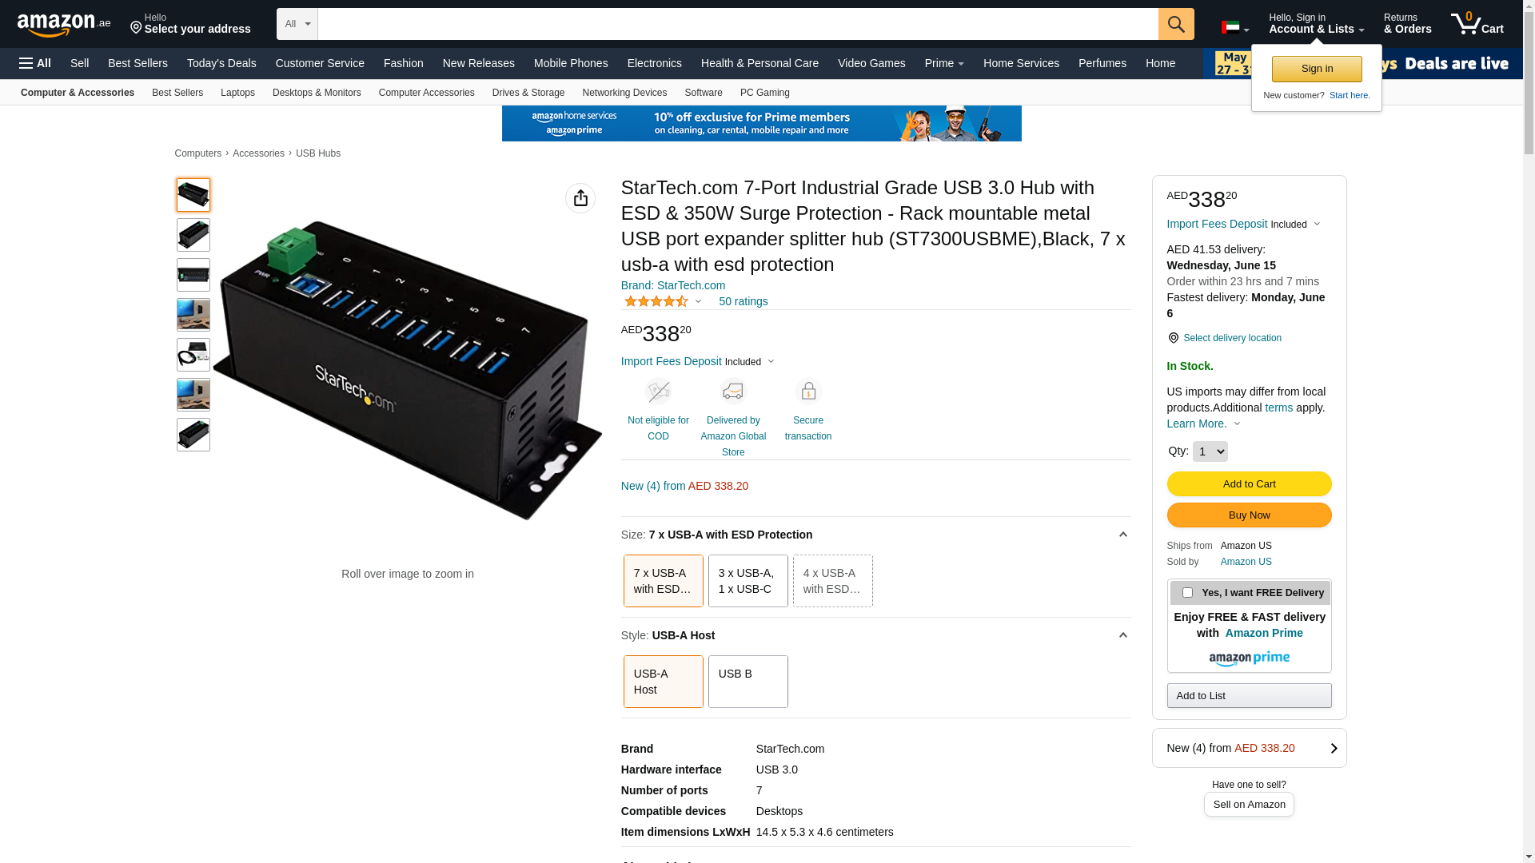1535x863 pixels.
Task: Open the All search category dropdown
Action: (x=297, y=24)
